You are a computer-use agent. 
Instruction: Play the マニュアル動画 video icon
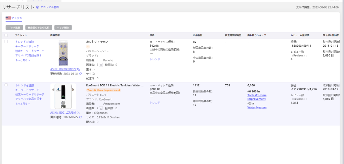[38, 7]
